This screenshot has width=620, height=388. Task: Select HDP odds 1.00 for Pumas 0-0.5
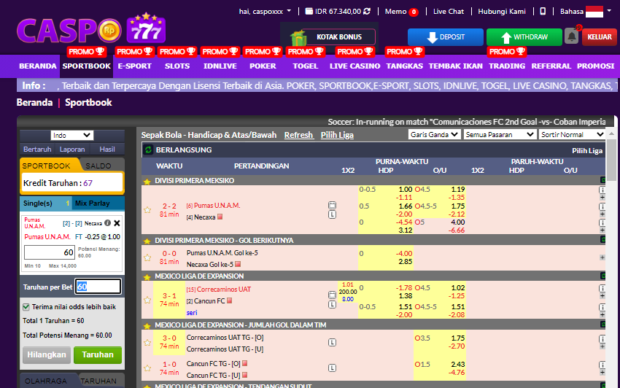pyautogui.click(x=406, y=190)
